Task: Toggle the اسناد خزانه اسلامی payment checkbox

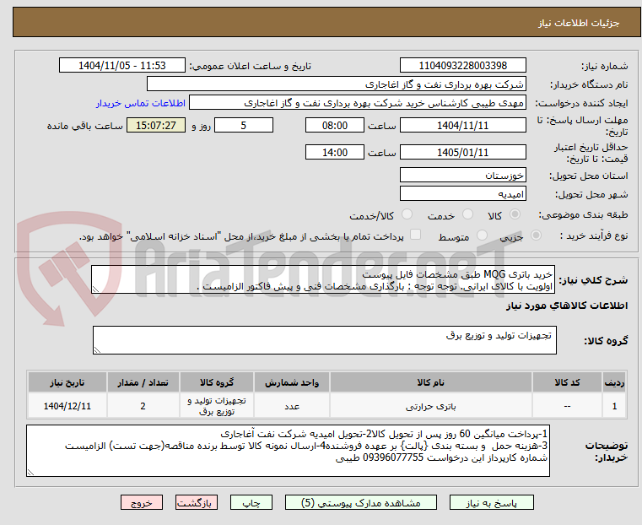Action: click(x=415, y=235)
